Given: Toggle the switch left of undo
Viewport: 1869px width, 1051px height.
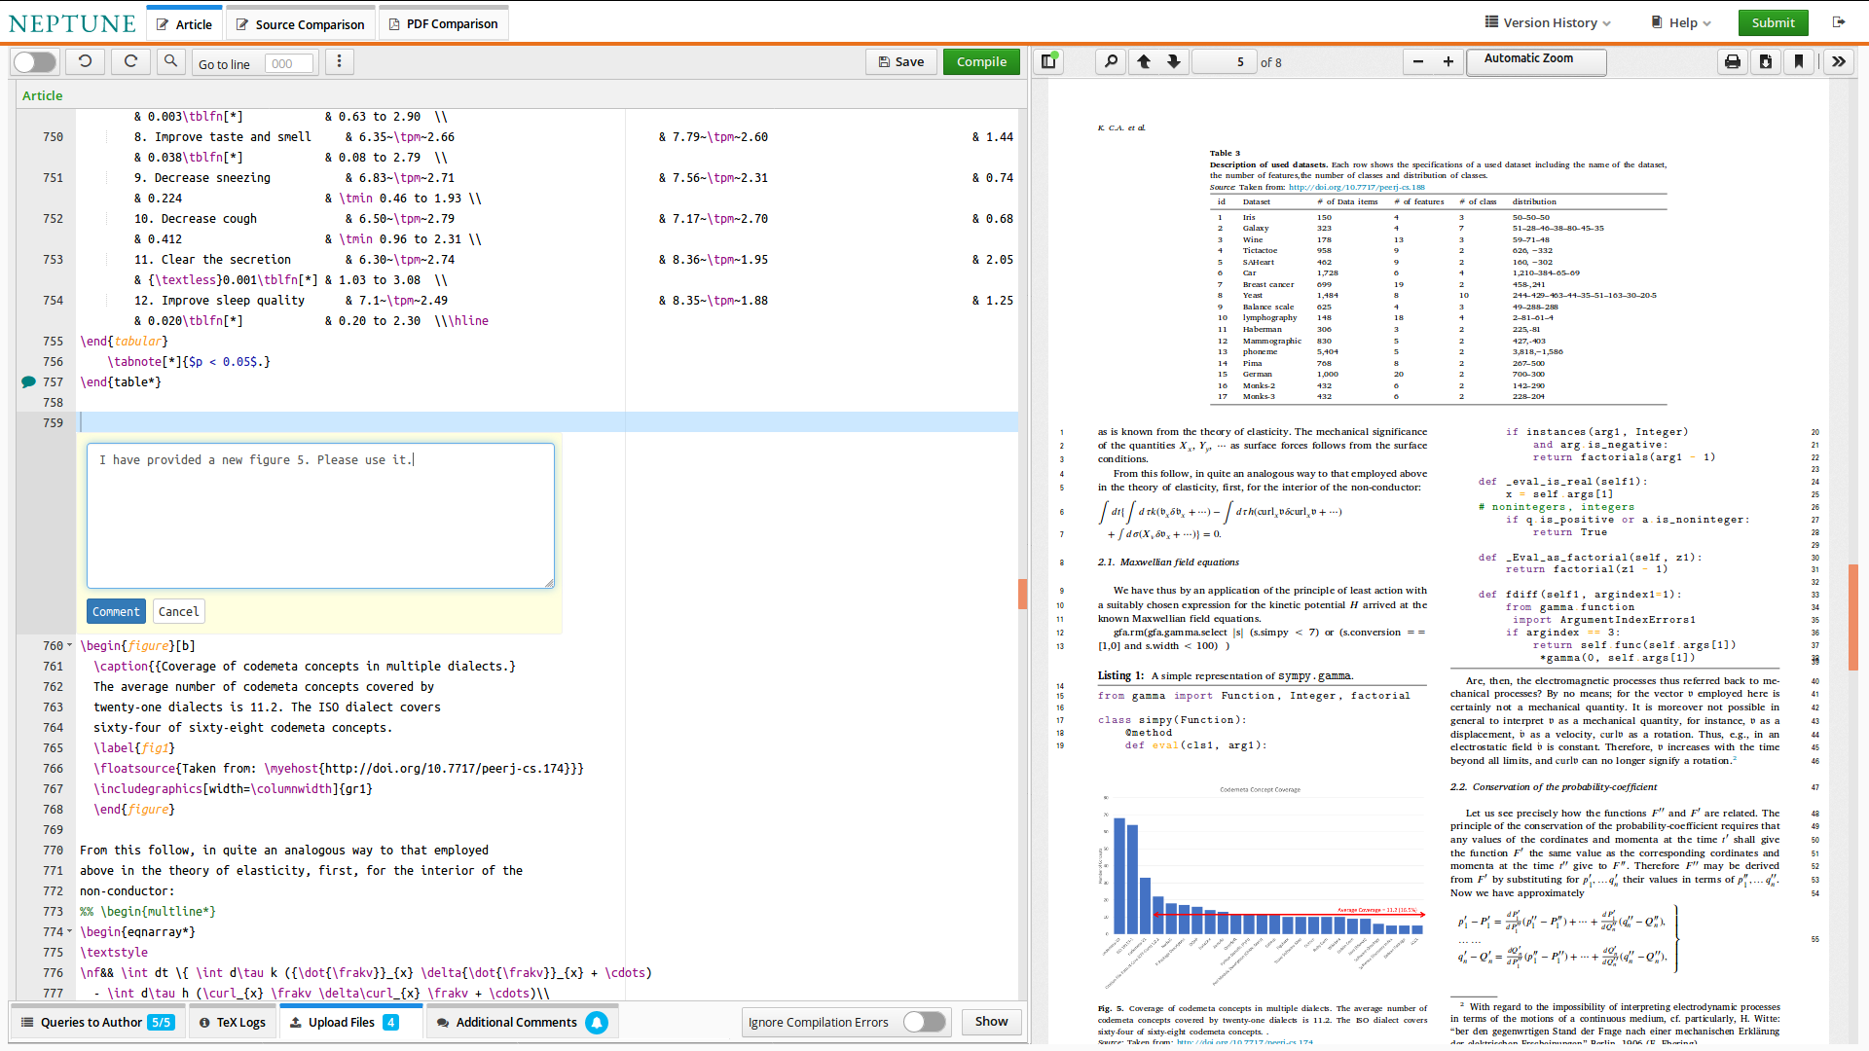Looking at the screenshot, I should pos(36,62).
